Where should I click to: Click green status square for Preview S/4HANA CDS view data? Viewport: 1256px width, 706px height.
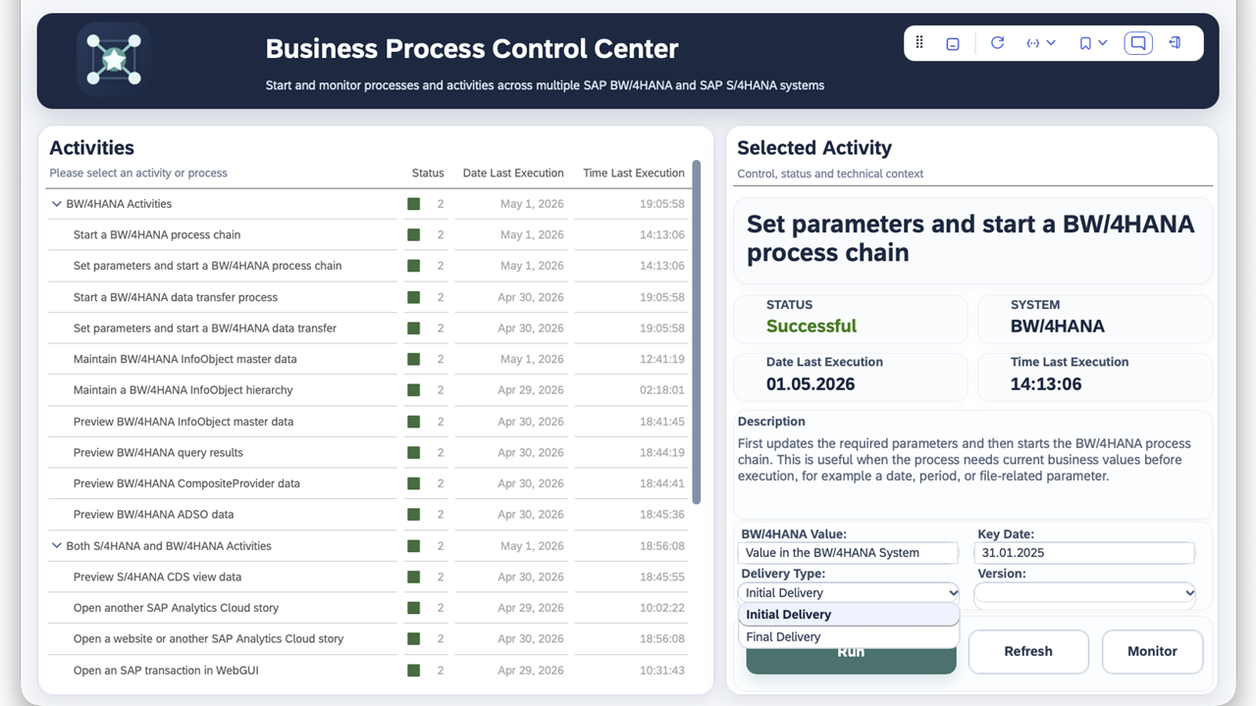(x=414, y=578)
